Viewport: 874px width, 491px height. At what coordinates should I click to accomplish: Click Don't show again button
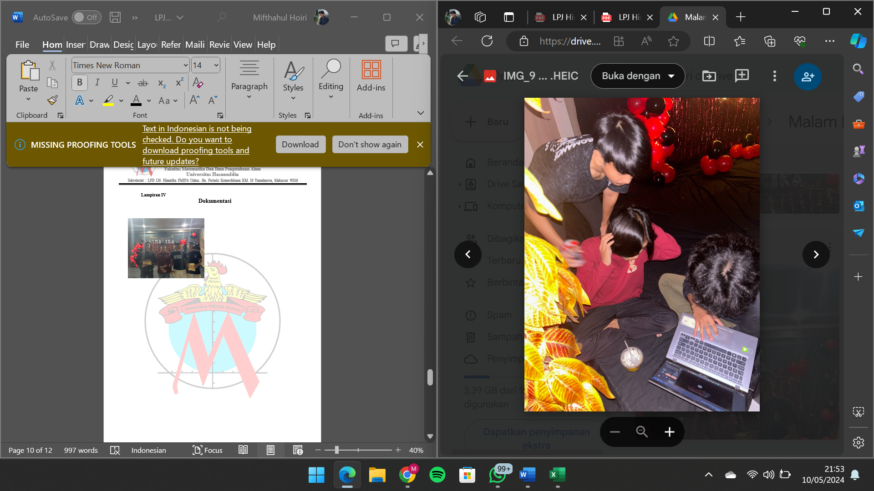pos(370,145)
